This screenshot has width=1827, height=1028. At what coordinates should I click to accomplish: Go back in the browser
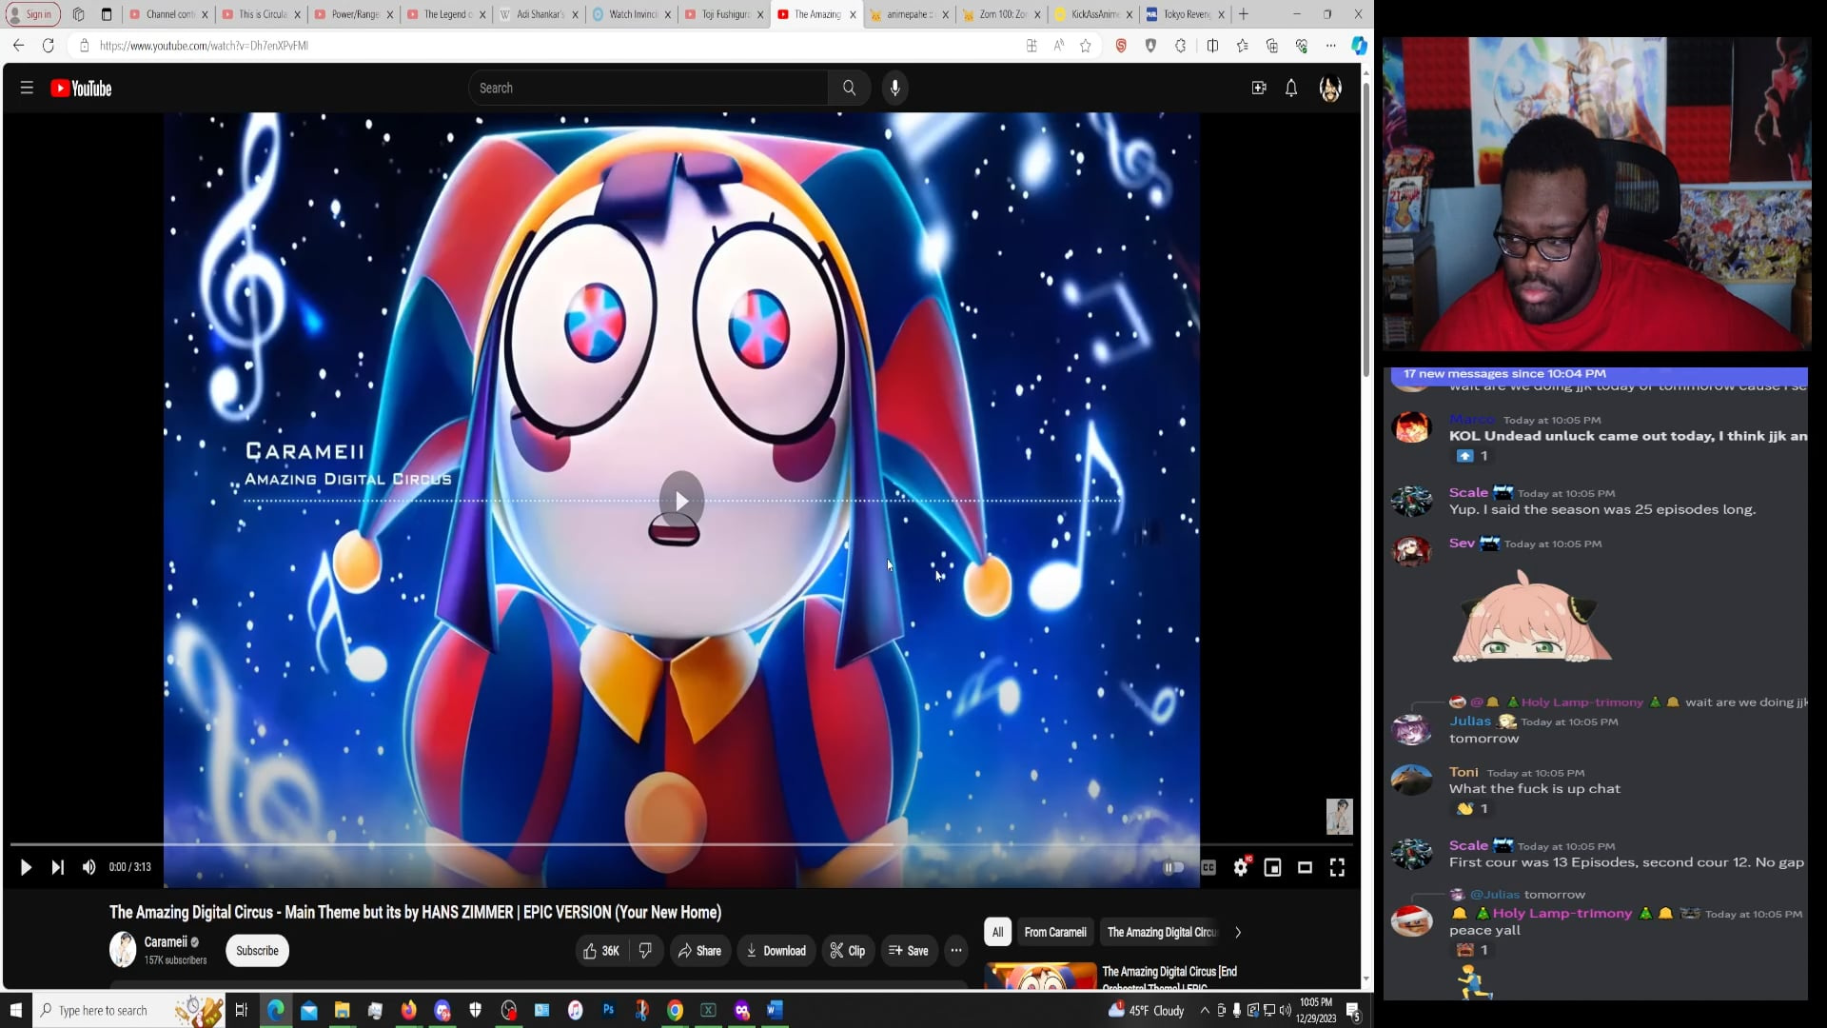pos(19,46)
